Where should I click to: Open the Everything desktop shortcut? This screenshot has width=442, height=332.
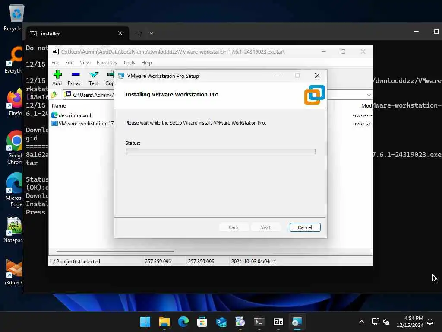15,60
